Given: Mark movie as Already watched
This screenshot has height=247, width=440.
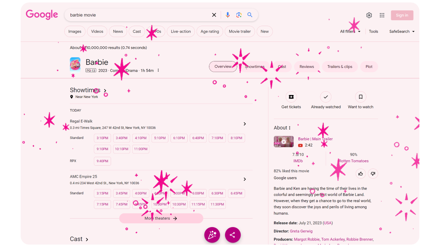Looking at the screenshot, I should click(x=326, y=97).
